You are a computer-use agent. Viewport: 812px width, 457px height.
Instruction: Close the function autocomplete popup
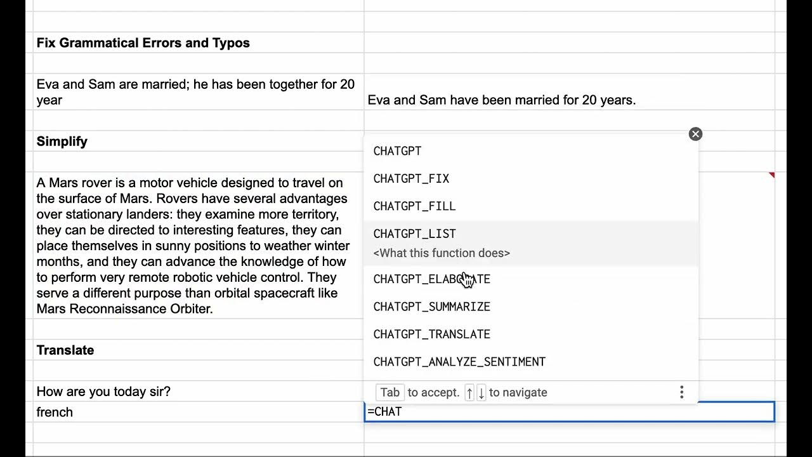(695, 134)
